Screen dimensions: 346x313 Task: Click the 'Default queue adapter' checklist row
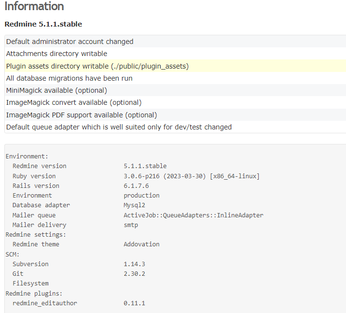tap(175, 127)
